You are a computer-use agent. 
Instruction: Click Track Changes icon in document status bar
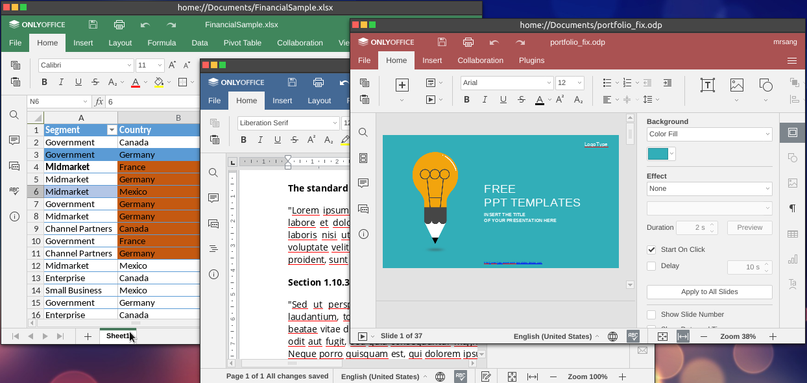pos(486,377)
